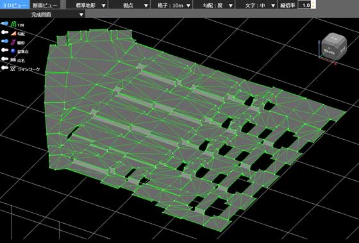The width and height of the screenshot is (359, 243).
Task: Expand the 完成図面 drawing dropdown
Action: 42,15
